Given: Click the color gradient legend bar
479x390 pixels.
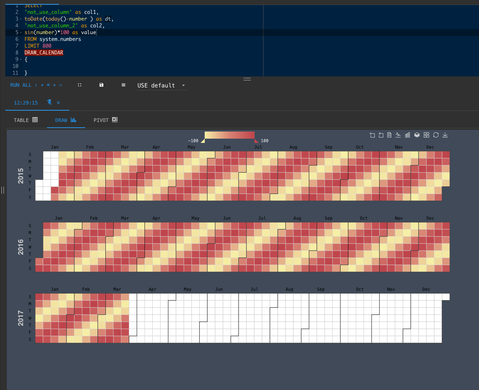Looking at the screenshot, I should point(229,135).
